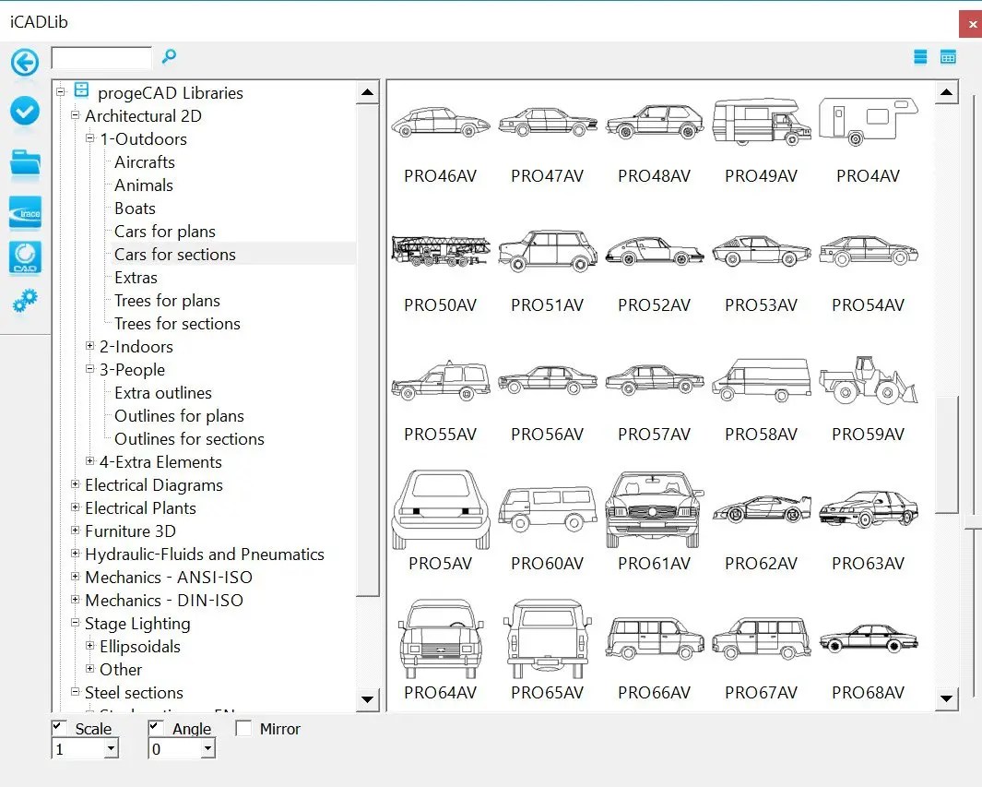
Task: Select the PRO58AV van thumbnail
Action: pos(762,380)
